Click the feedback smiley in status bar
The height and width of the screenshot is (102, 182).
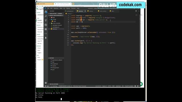tap(135, 86)
